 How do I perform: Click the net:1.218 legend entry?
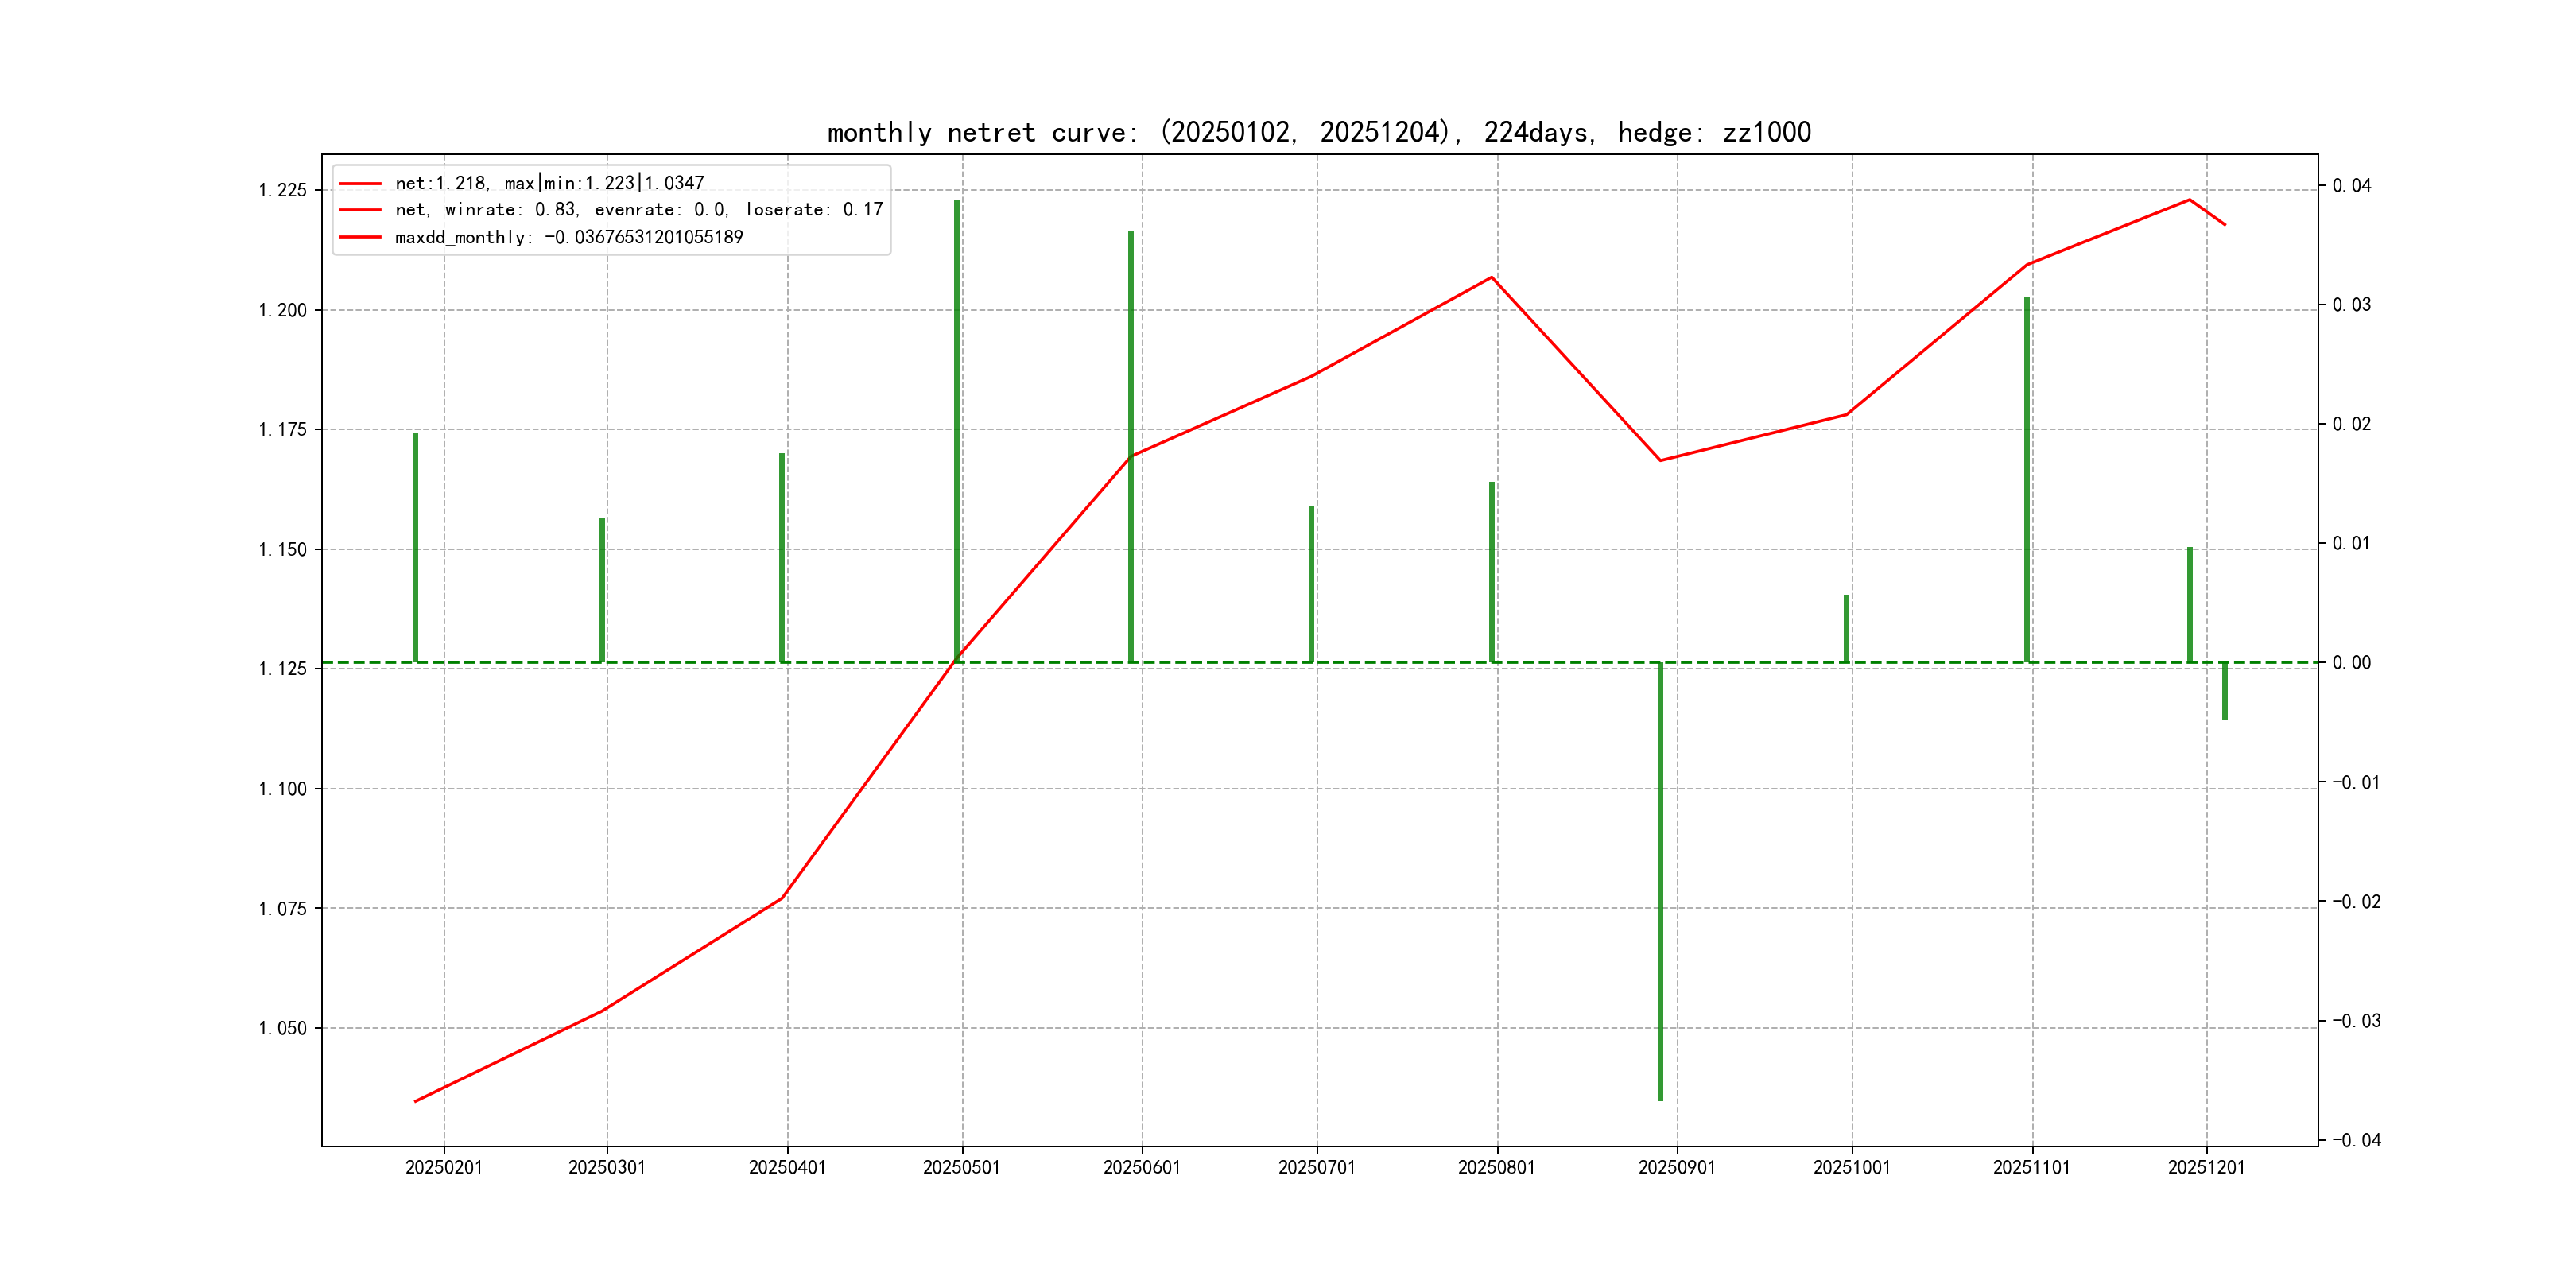(549, 183)
